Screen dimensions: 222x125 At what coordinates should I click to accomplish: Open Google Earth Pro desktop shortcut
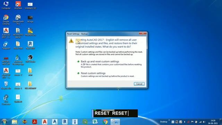click(18, 19)
